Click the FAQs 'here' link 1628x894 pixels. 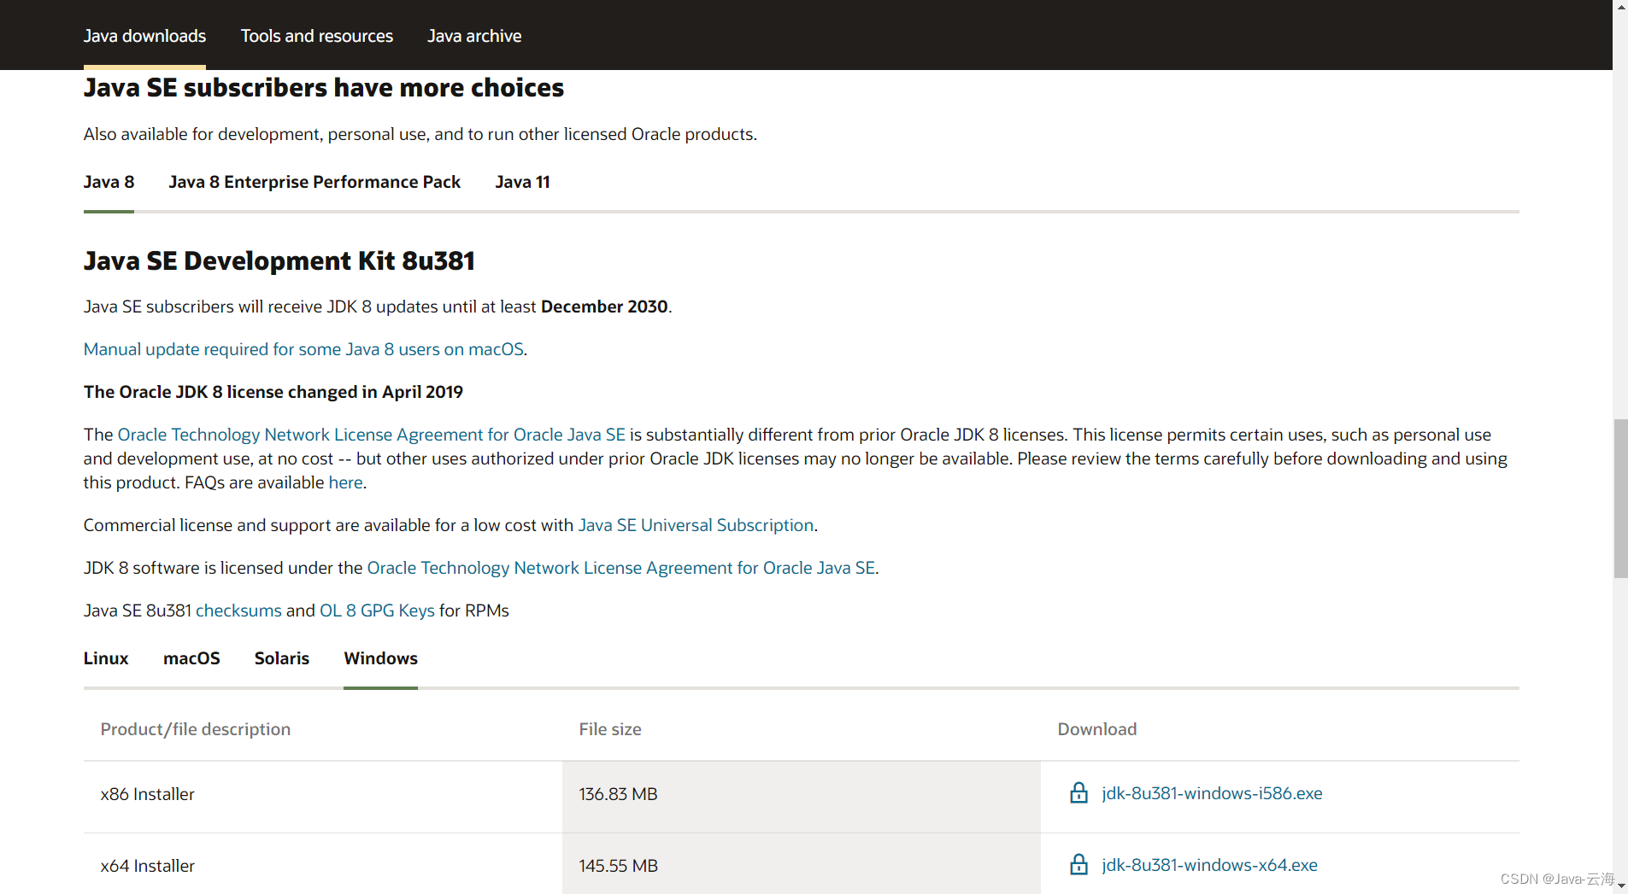coord(345,482)
